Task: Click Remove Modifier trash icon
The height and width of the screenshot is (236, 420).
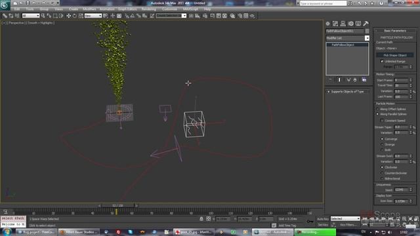Action: click(355, 80)
